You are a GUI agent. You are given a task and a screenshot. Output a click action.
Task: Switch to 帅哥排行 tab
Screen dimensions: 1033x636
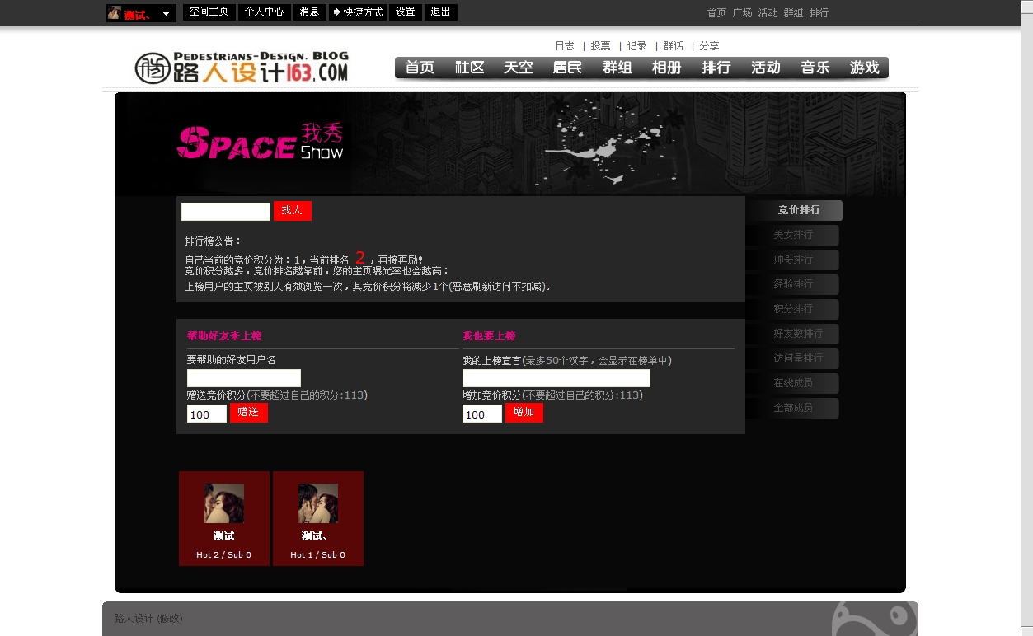click(x=793, y=260)
